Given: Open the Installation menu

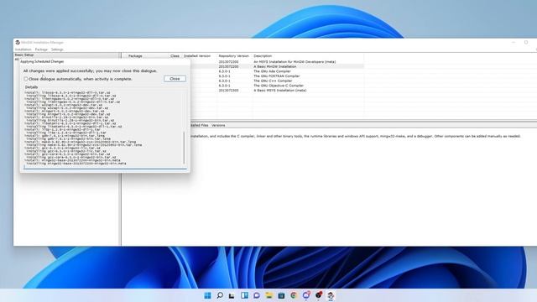Looking at the screenshot, I should tap(23, 49).
